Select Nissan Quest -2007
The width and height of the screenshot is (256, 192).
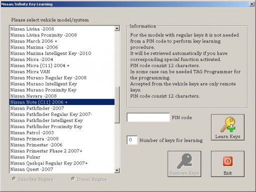[62, 169]
